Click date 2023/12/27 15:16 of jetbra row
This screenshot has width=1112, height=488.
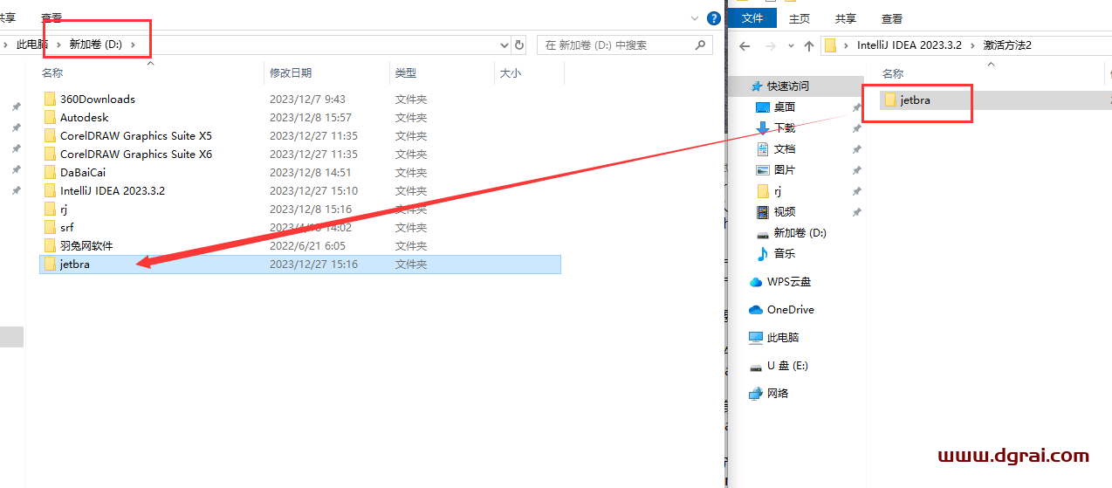pyautogui.click(x=313, y=264)
